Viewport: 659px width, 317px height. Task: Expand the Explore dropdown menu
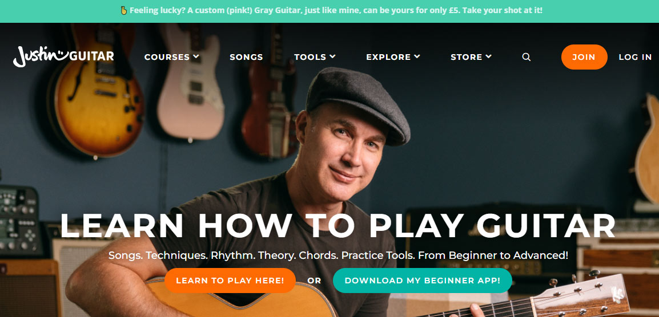point(393,57)
